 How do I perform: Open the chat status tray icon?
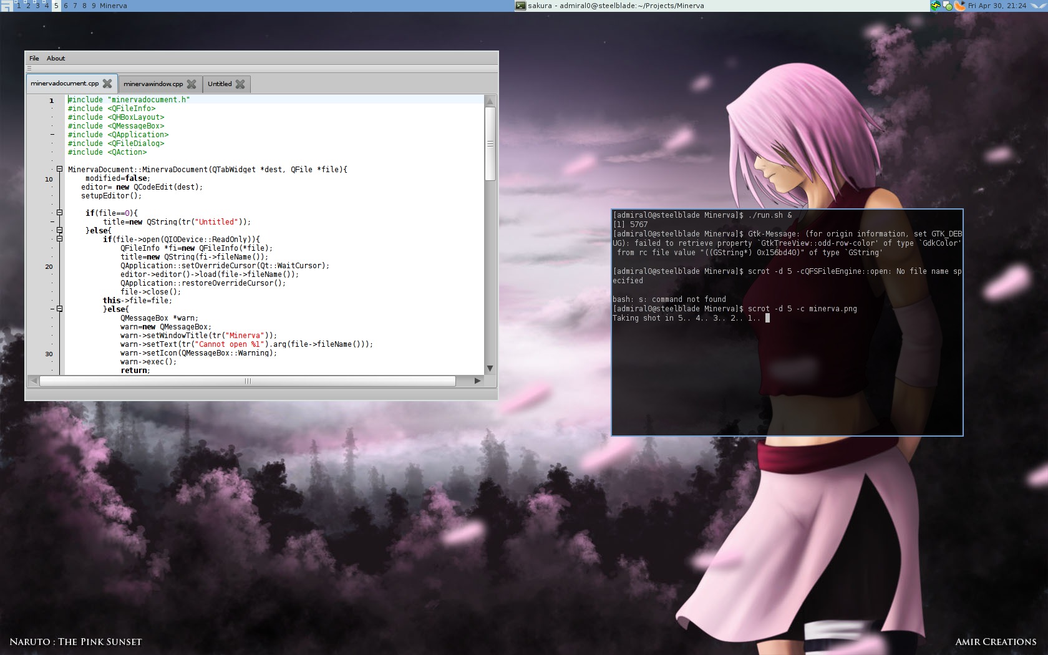[948, 6]
